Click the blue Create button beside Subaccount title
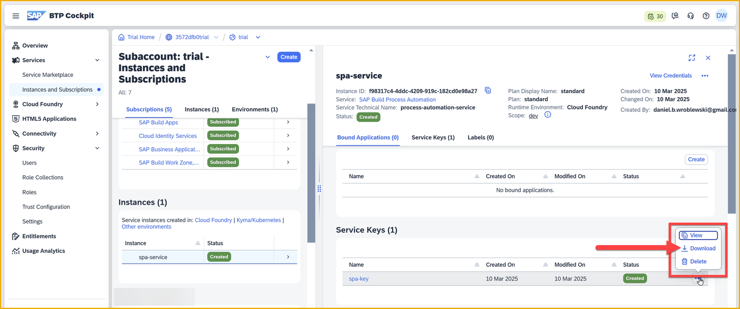Image resolution: width=740 pixels, height=309 pixels. click(x=289, y=57)
